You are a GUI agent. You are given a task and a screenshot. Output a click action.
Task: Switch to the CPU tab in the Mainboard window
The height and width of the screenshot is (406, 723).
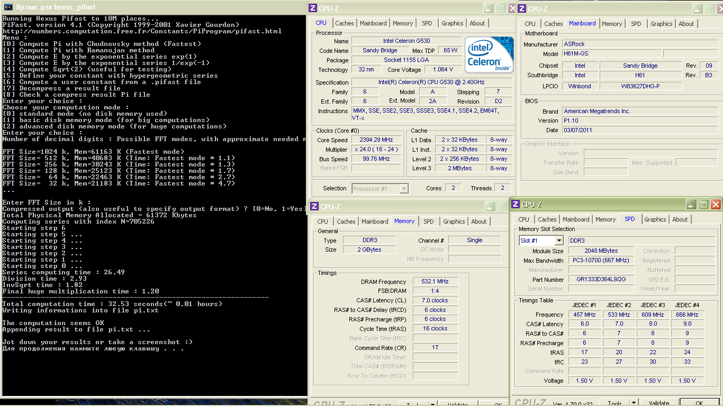point(530,24)
